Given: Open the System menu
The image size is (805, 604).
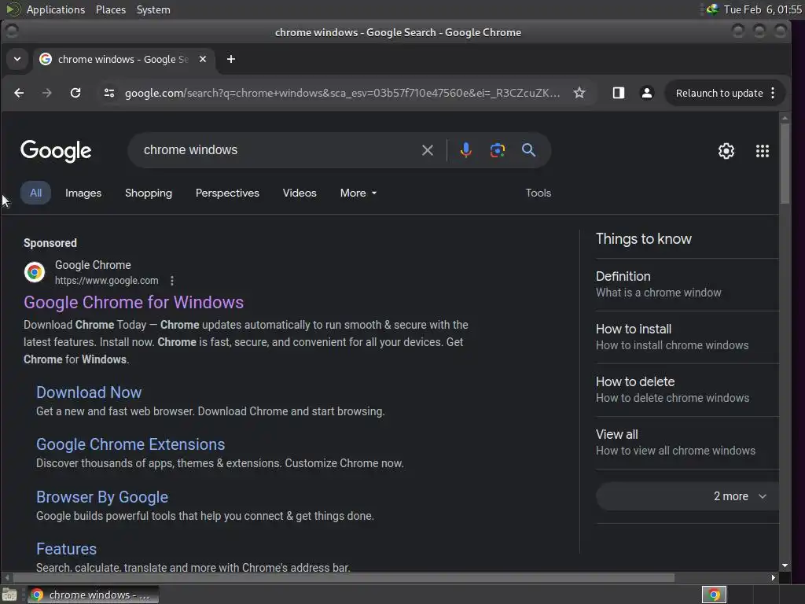Looking at the screenshot, I should click(x=153, y=9).
